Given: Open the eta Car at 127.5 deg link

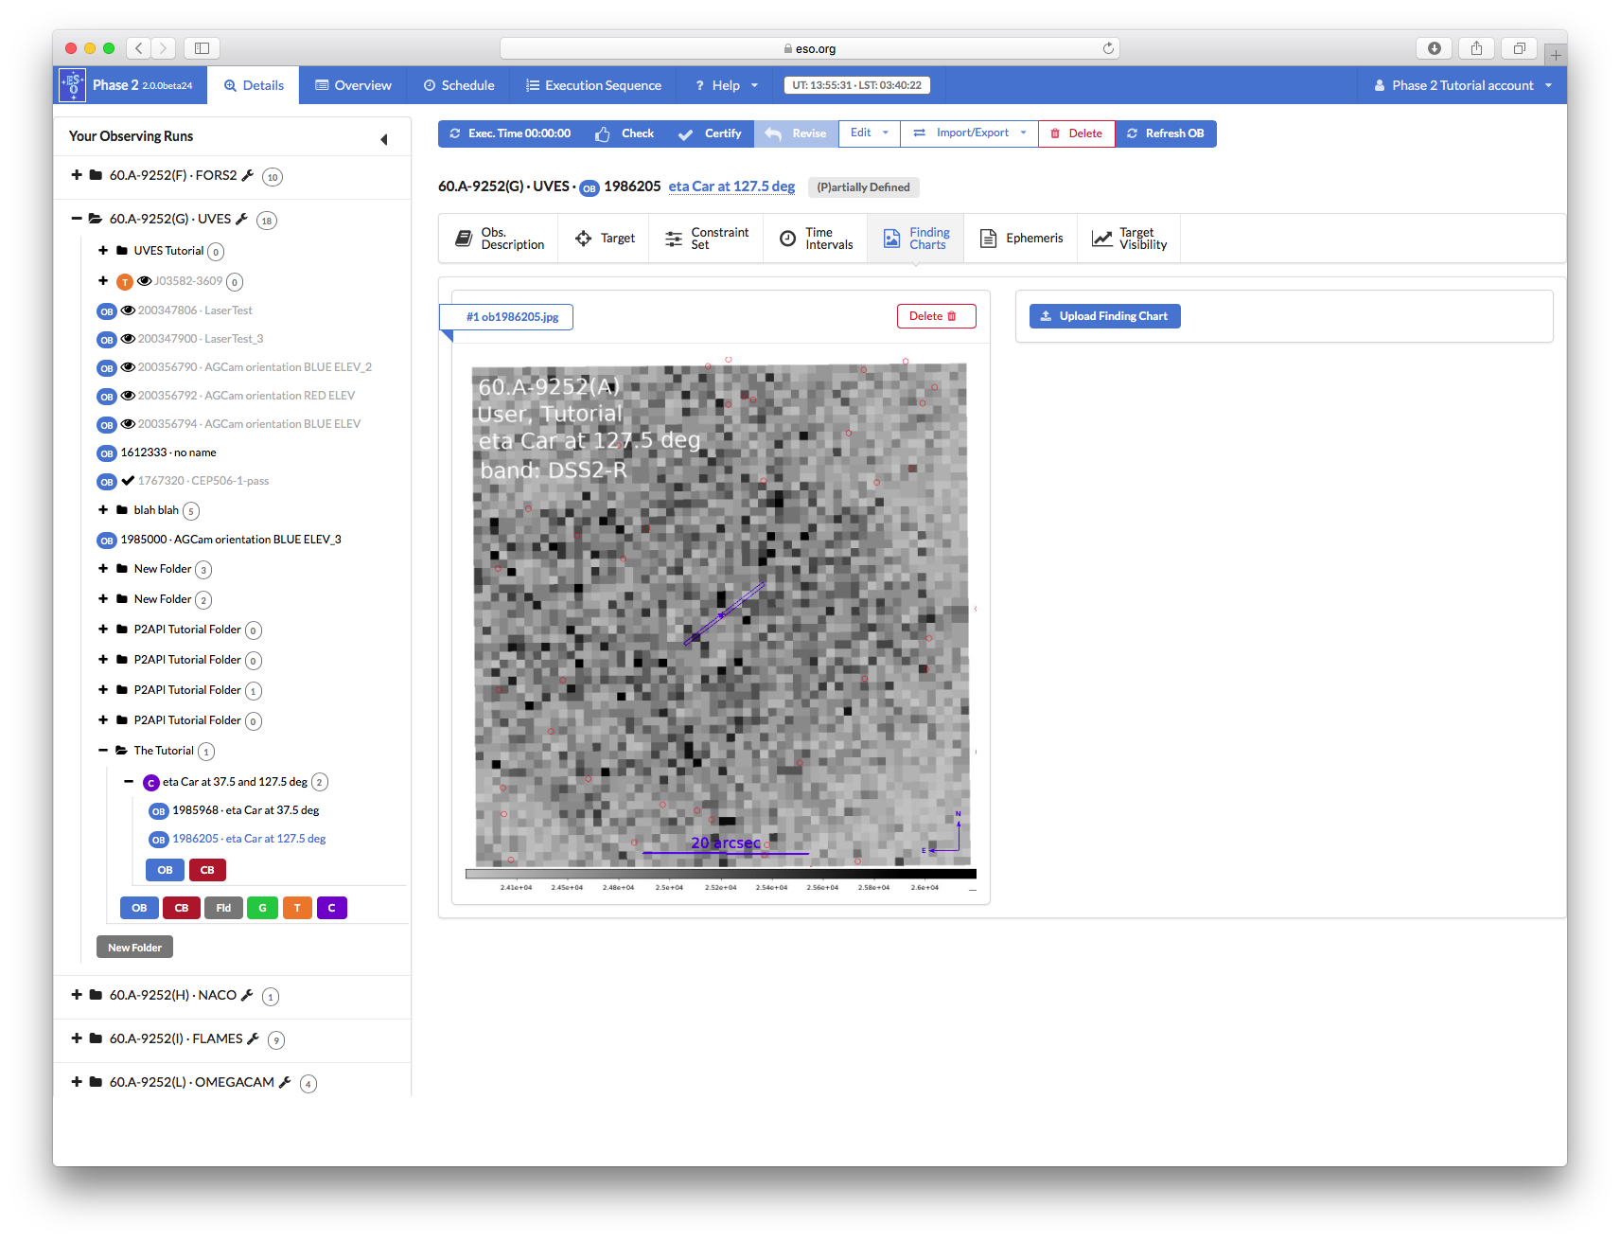Looking at the screenshot, I should (731, 186).
